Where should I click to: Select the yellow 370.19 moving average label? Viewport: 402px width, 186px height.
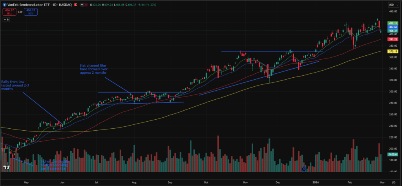[x=393, y=51]
